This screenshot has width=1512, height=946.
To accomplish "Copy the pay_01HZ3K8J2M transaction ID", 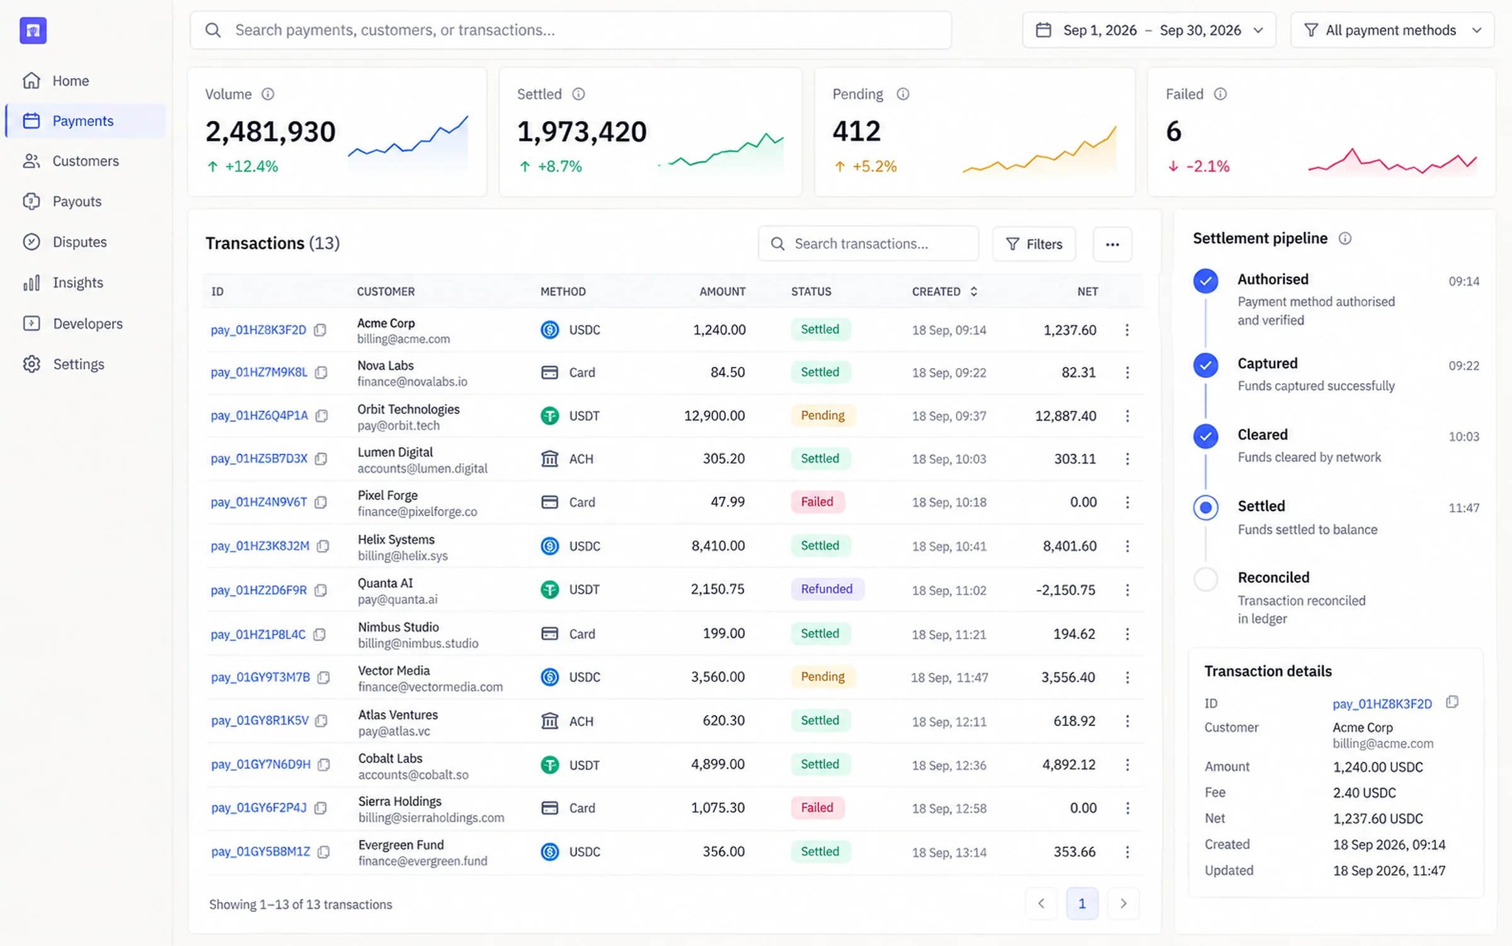I will pos(323,546).
